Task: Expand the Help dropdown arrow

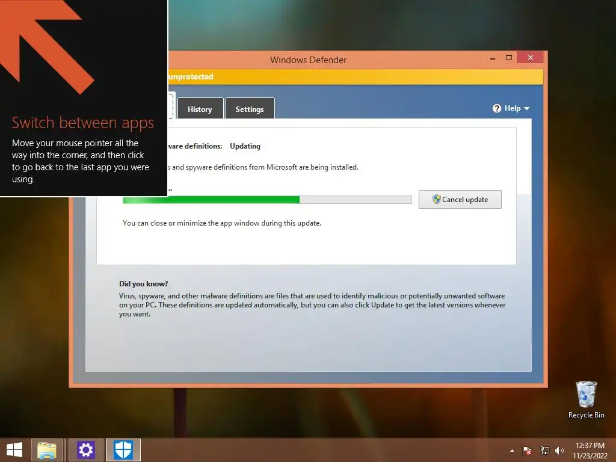Action: pos(527,108)
